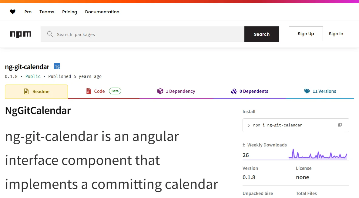Click the Weekly Downloads download arrow icon
Screen dimensions: 359x198
coord(244,145)
